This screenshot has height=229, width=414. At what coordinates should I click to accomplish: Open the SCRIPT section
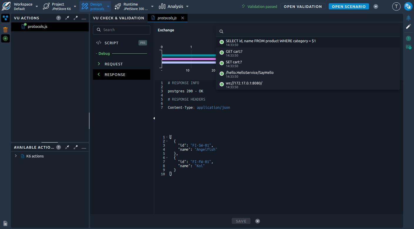(121, 43)
